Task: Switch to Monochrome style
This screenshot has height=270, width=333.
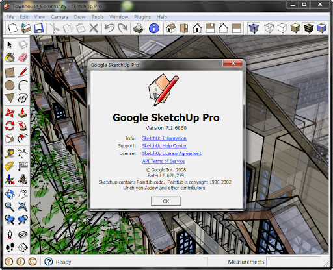Action: [x=321, y=28]
